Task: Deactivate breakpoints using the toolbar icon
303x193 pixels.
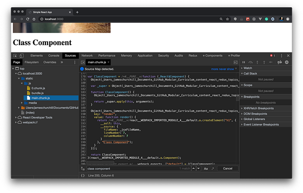Action: coord(279,62)
